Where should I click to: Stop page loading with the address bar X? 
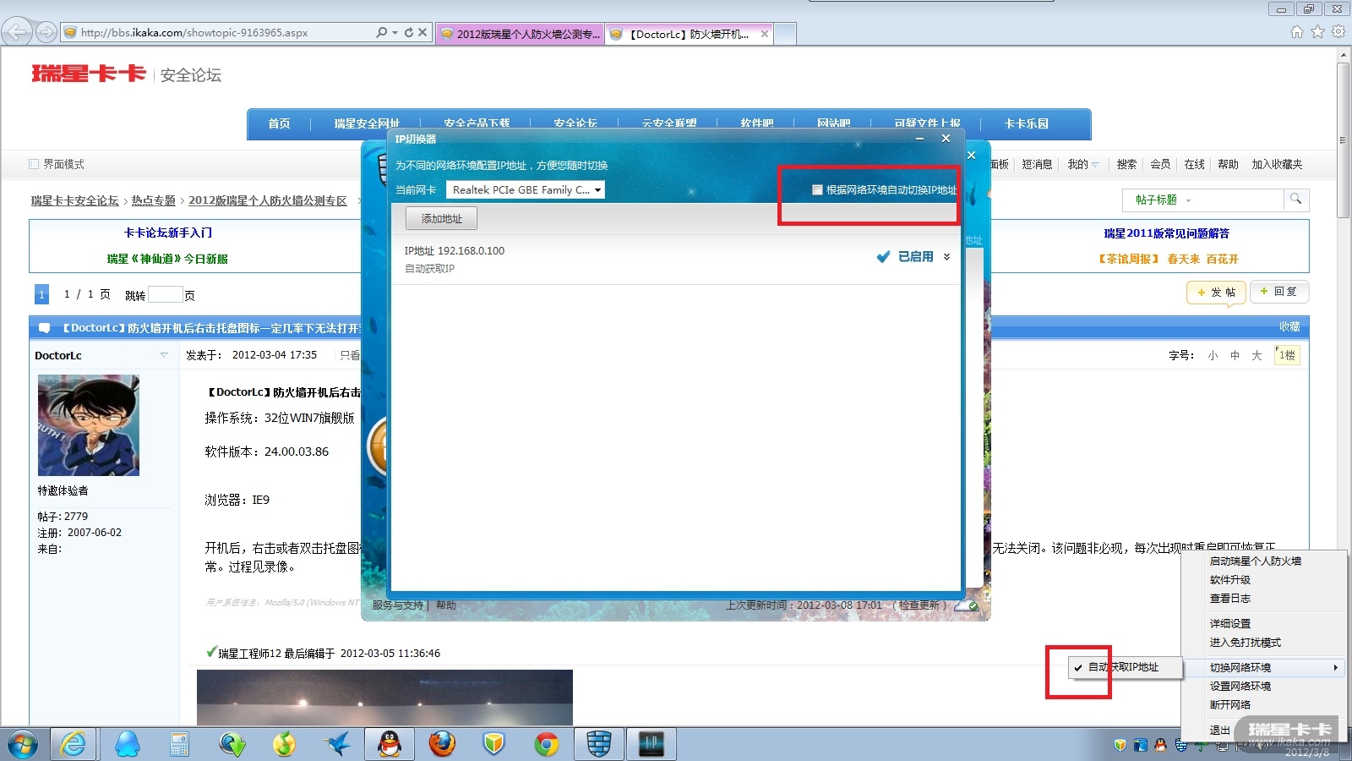click(x=422, y=32)
